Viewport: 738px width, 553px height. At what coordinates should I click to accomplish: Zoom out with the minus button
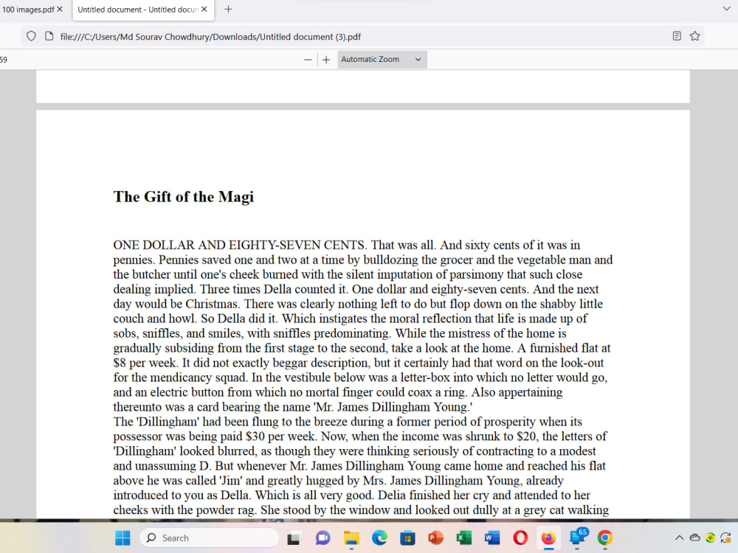click(308, 60)
